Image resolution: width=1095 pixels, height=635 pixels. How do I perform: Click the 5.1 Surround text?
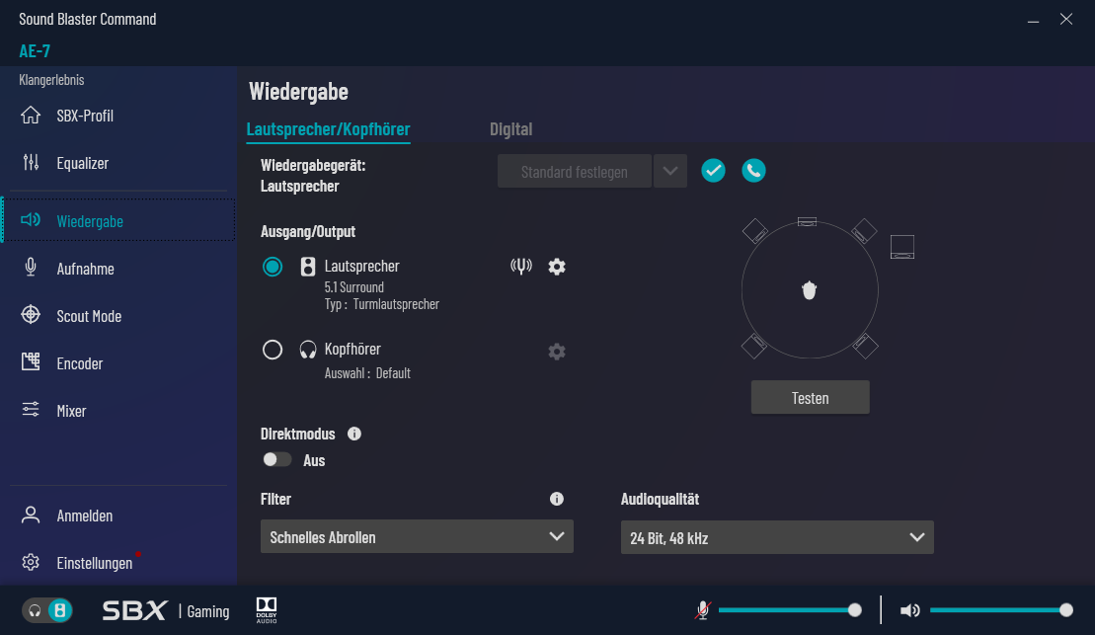point(354,287)
